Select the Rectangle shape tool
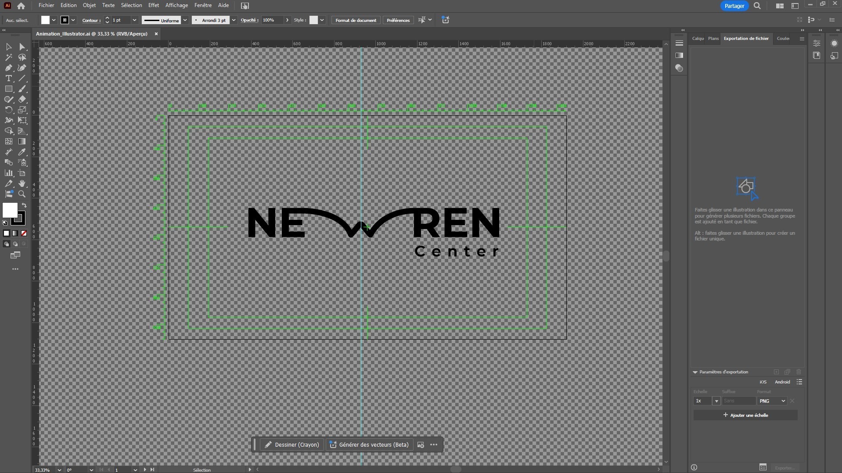Screen dimensions: 842x473 pos(8,89)
